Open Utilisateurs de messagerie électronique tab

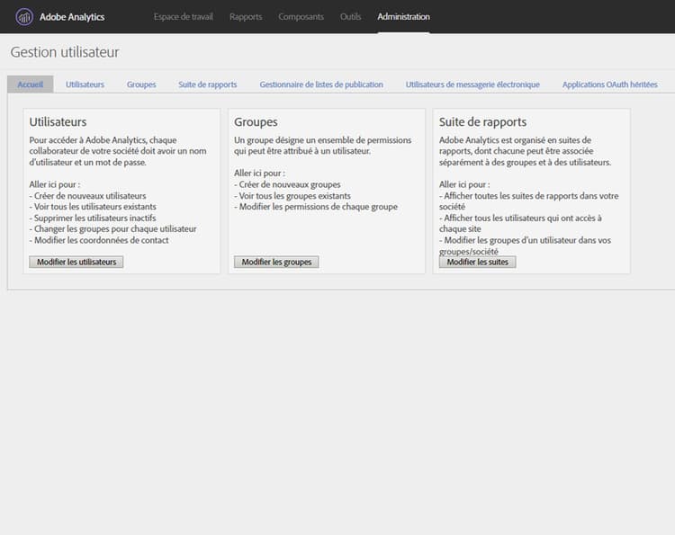point(472,85)
